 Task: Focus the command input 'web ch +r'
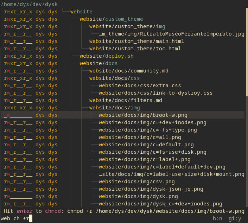pos(17,218)
